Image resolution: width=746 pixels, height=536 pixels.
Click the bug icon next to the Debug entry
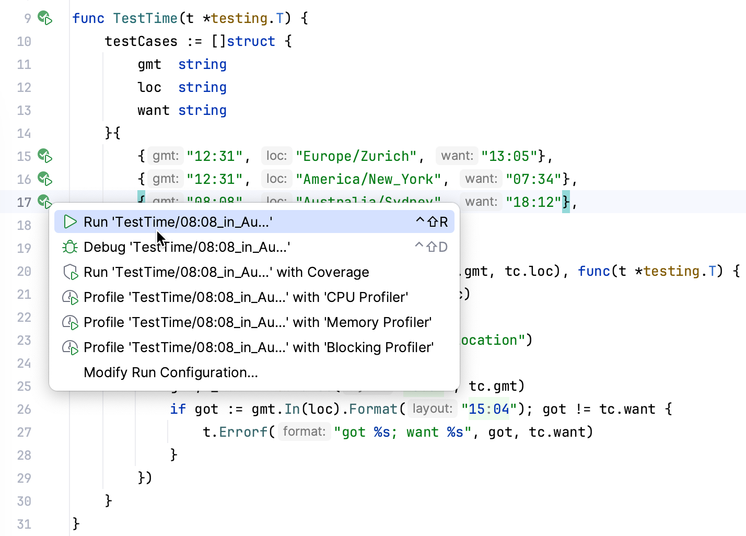70,247
